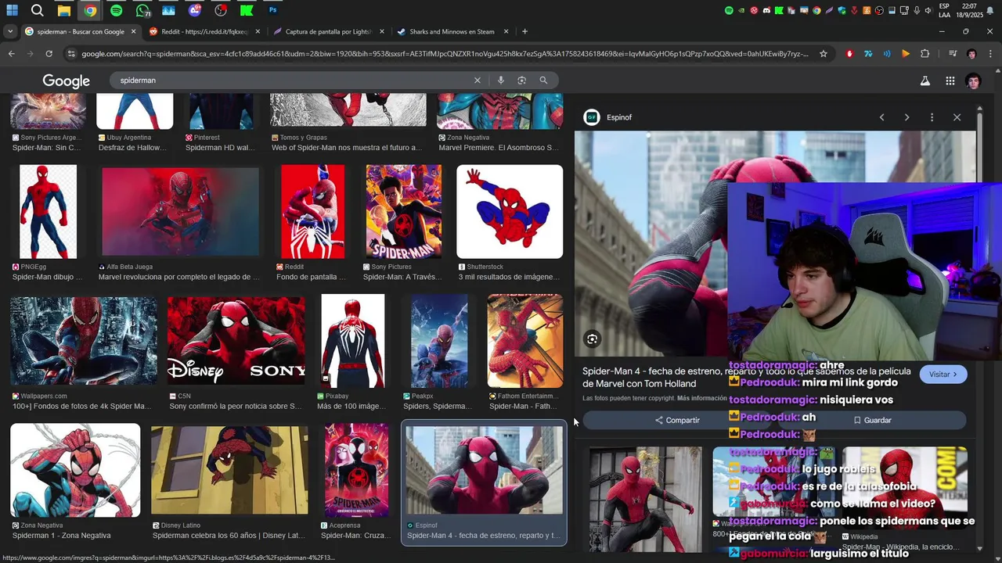The width and height of the screenshot is (1002, 563).
Task: Open the Windows Start menu
Action: 13,10
